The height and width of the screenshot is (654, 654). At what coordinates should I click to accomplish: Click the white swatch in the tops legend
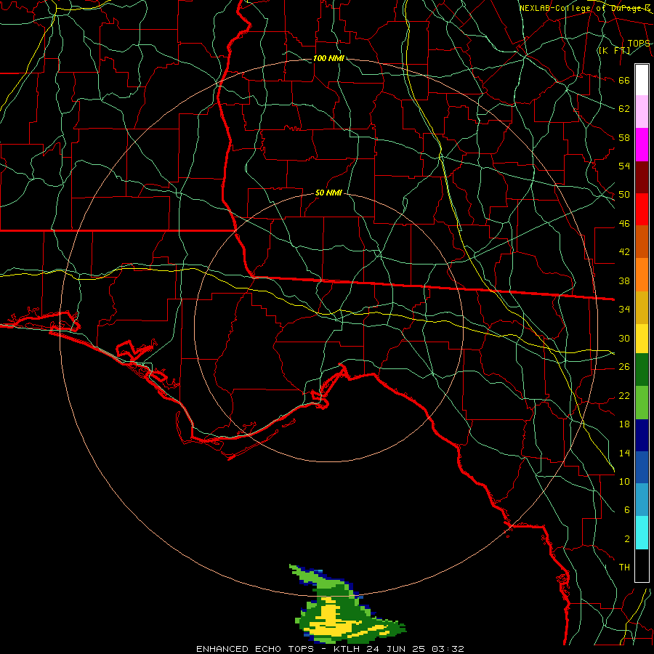[642, 80]
